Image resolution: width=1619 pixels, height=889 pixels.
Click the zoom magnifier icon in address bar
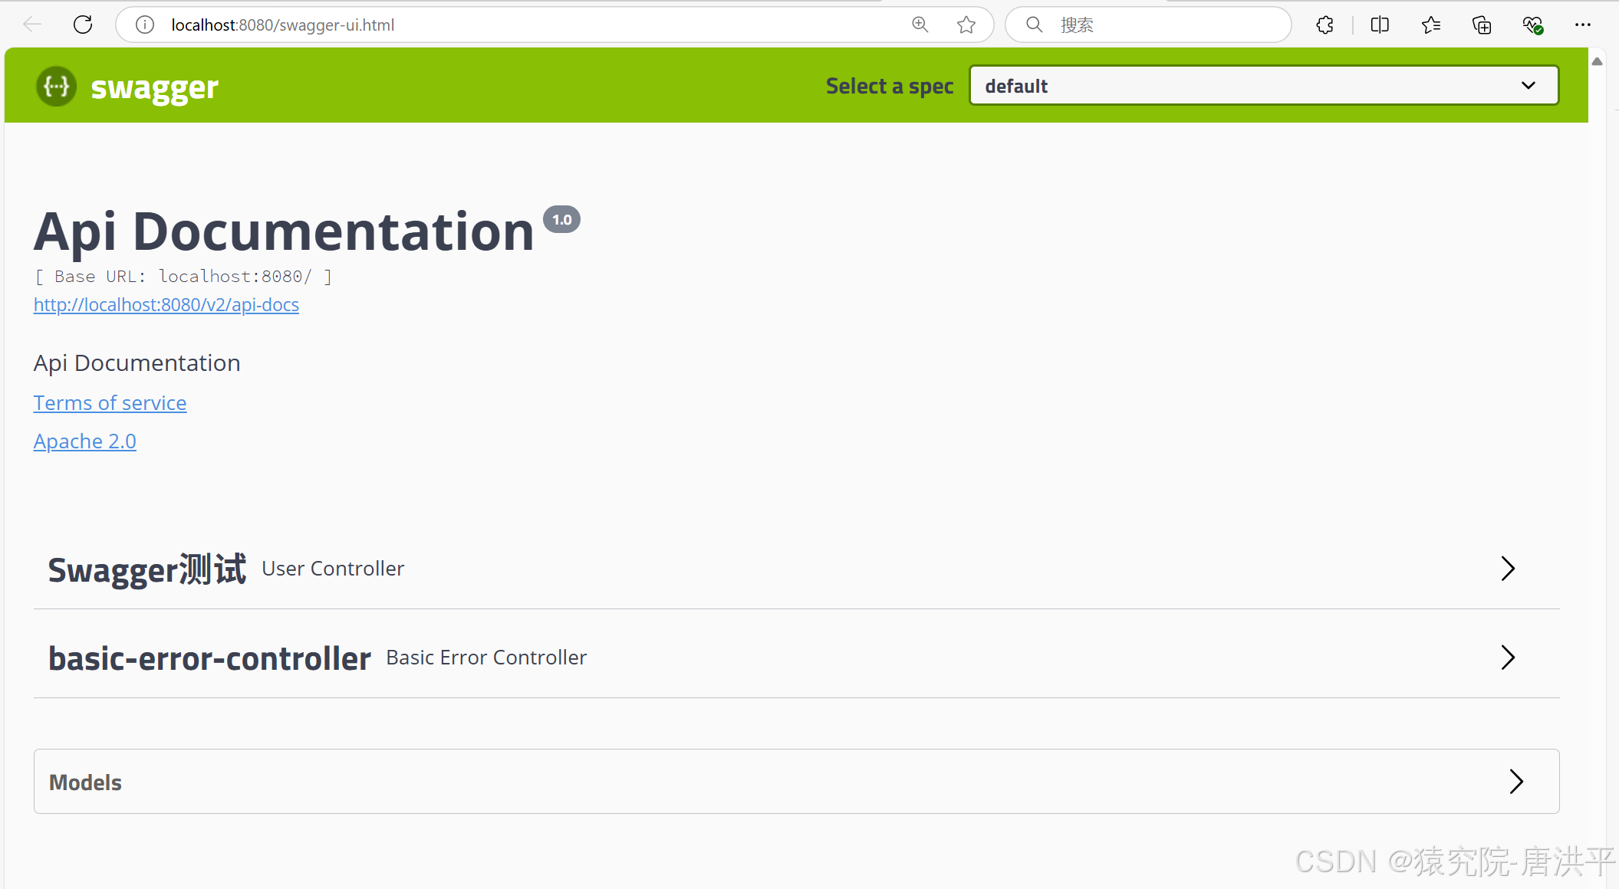tap(920, 25)
